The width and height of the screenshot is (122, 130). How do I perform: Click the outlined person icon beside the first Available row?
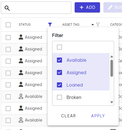21,96
